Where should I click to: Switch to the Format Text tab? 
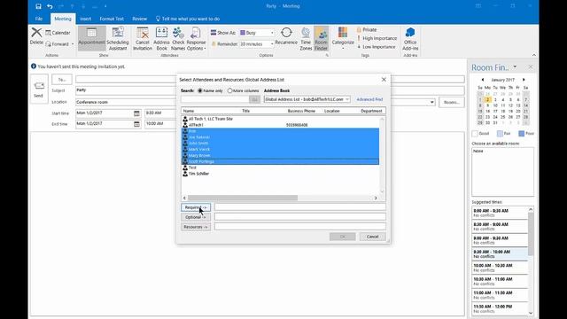[x=112, y=19]
